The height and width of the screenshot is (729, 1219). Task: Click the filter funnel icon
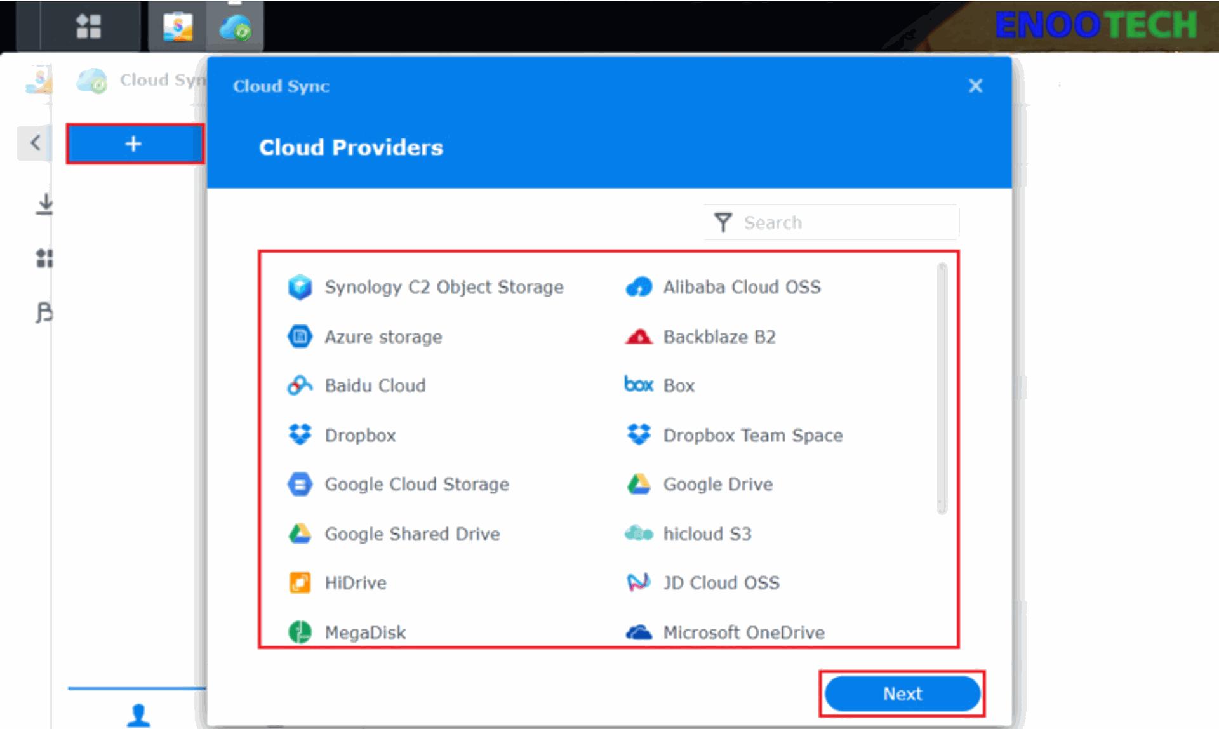click(723, 223)
